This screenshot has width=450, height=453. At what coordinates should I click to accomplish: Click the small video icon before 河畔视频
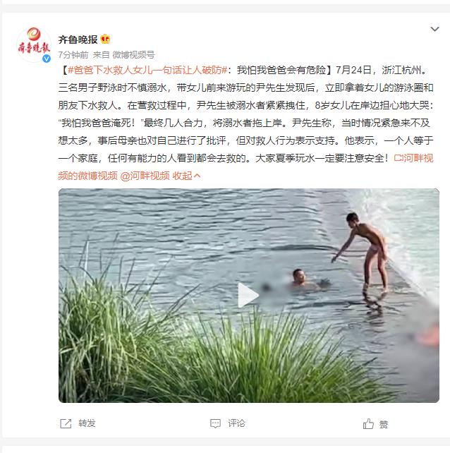399,158
